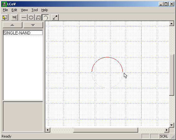Select the selection pointer tool

[5, 17]
